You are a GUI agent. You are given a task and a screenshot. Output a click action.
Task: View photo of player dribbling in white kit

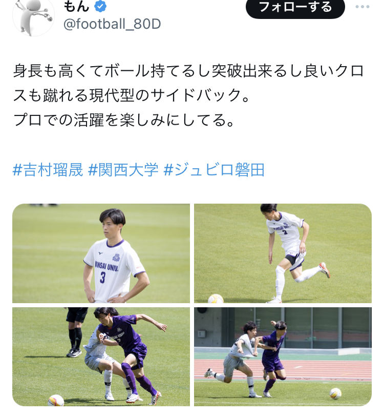[x=283, y=253]
